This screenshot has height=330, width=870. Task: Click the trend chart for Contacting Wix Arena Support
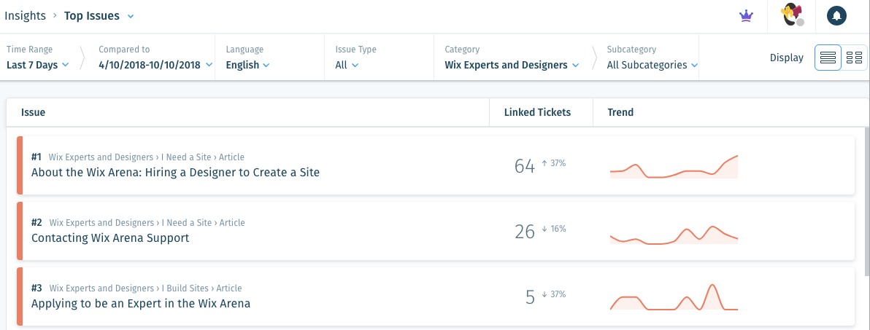[x=674, y=235]
